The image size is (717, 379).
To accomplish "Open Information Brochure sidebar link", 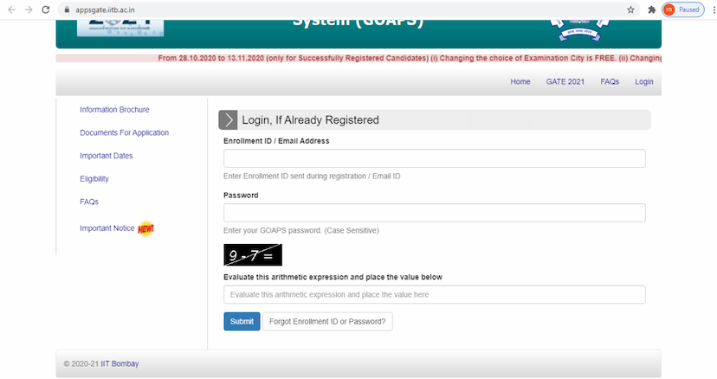I will (114, 110).
